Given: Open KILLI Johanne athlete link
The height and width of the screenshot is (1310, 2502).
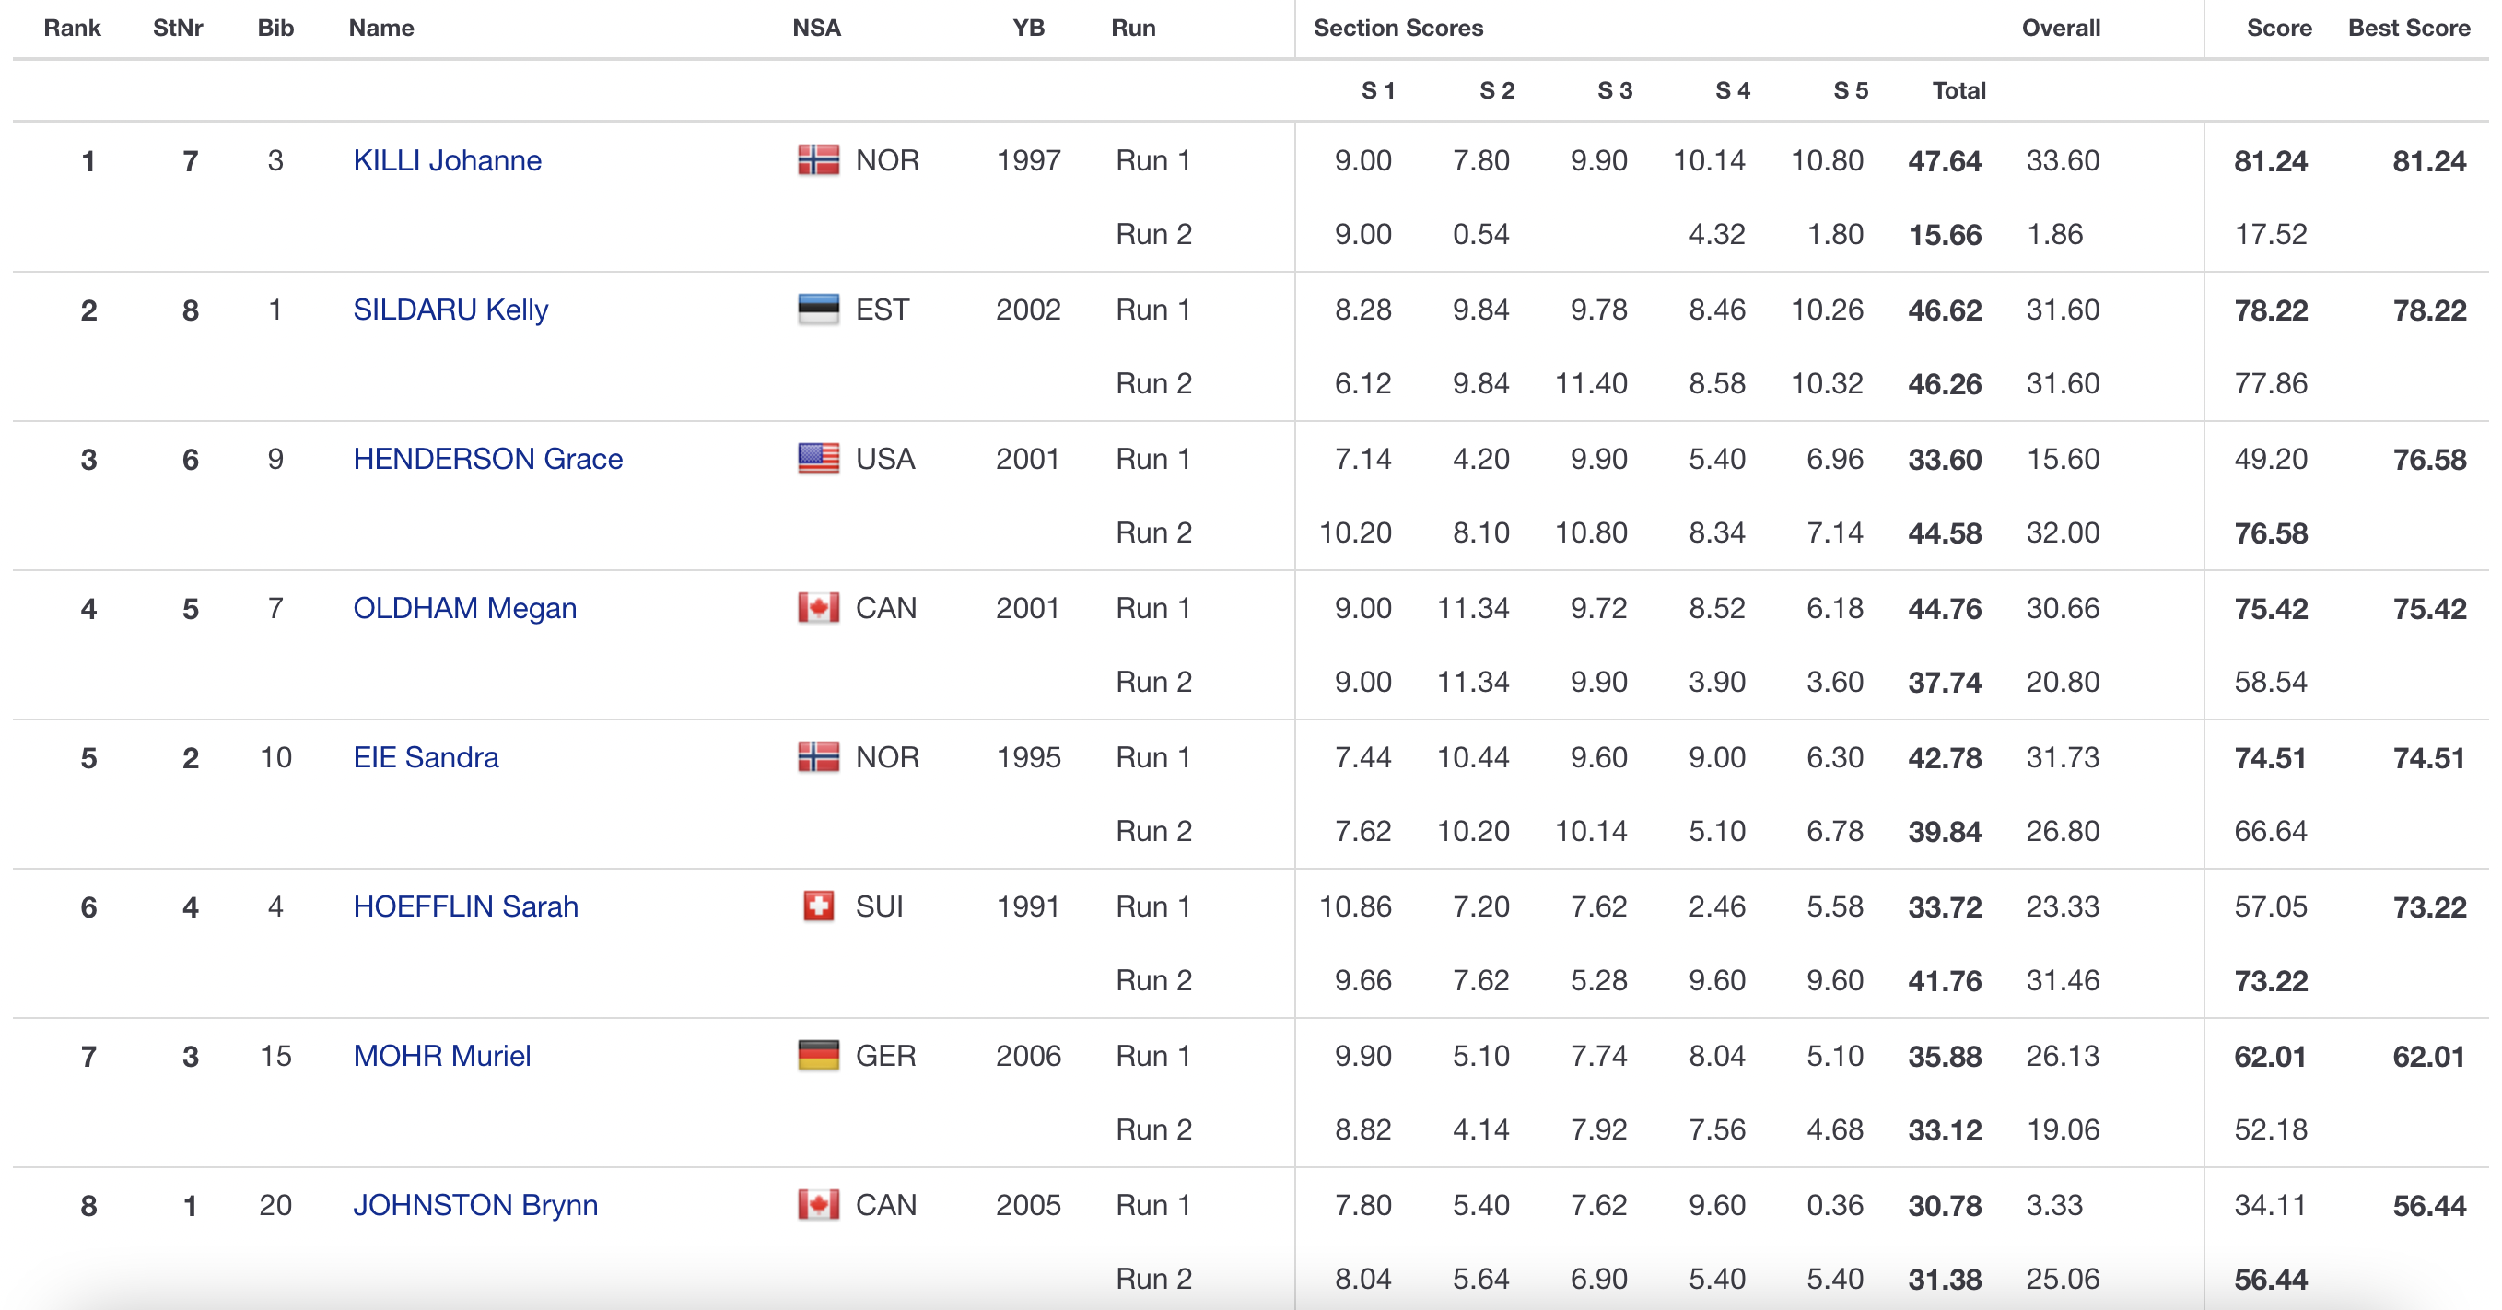Looking at the screenshot, I should (x=447, y=160).
